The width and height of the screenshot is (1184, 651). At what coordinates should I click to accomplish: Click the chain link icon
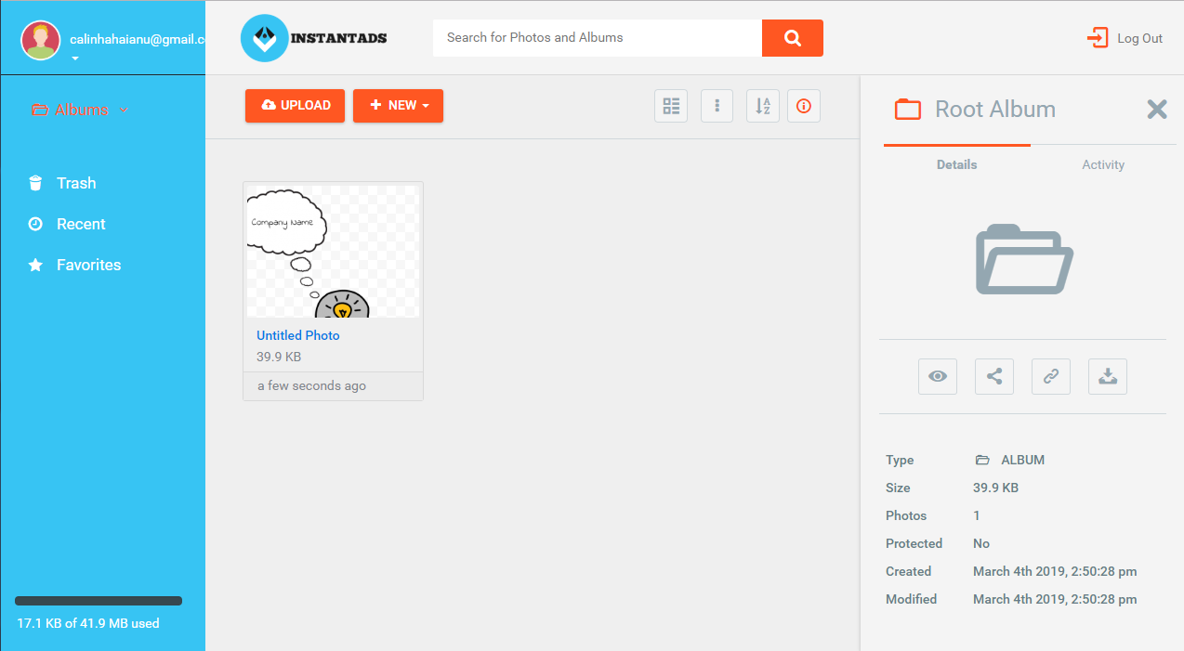coord(1051,376)
